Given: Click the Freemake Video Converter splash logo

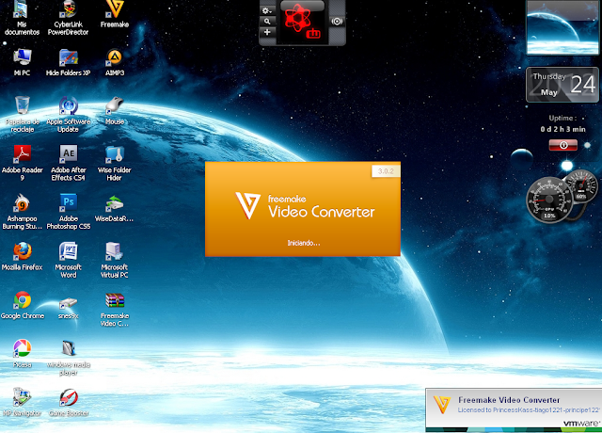Looking at the screenshot, I should pos(305,206).
